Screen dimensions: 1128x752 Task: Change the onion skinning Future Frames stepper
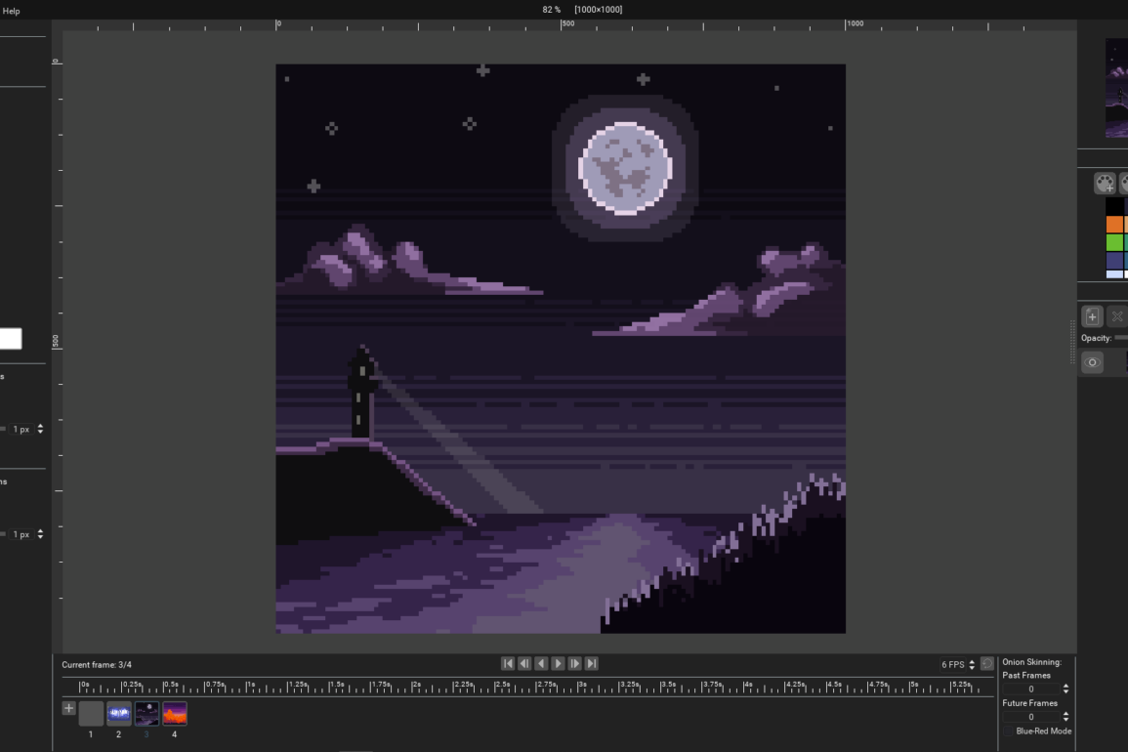[x=1065, y=717]
